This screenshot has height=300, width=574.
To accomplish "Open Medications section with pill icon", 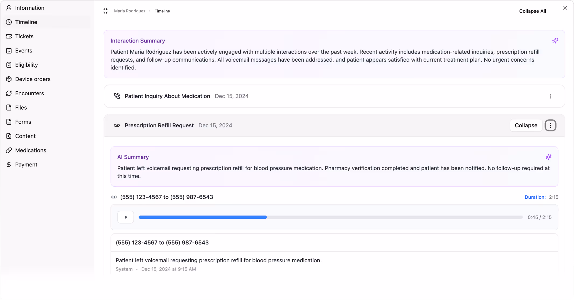I will pos(30,150).
